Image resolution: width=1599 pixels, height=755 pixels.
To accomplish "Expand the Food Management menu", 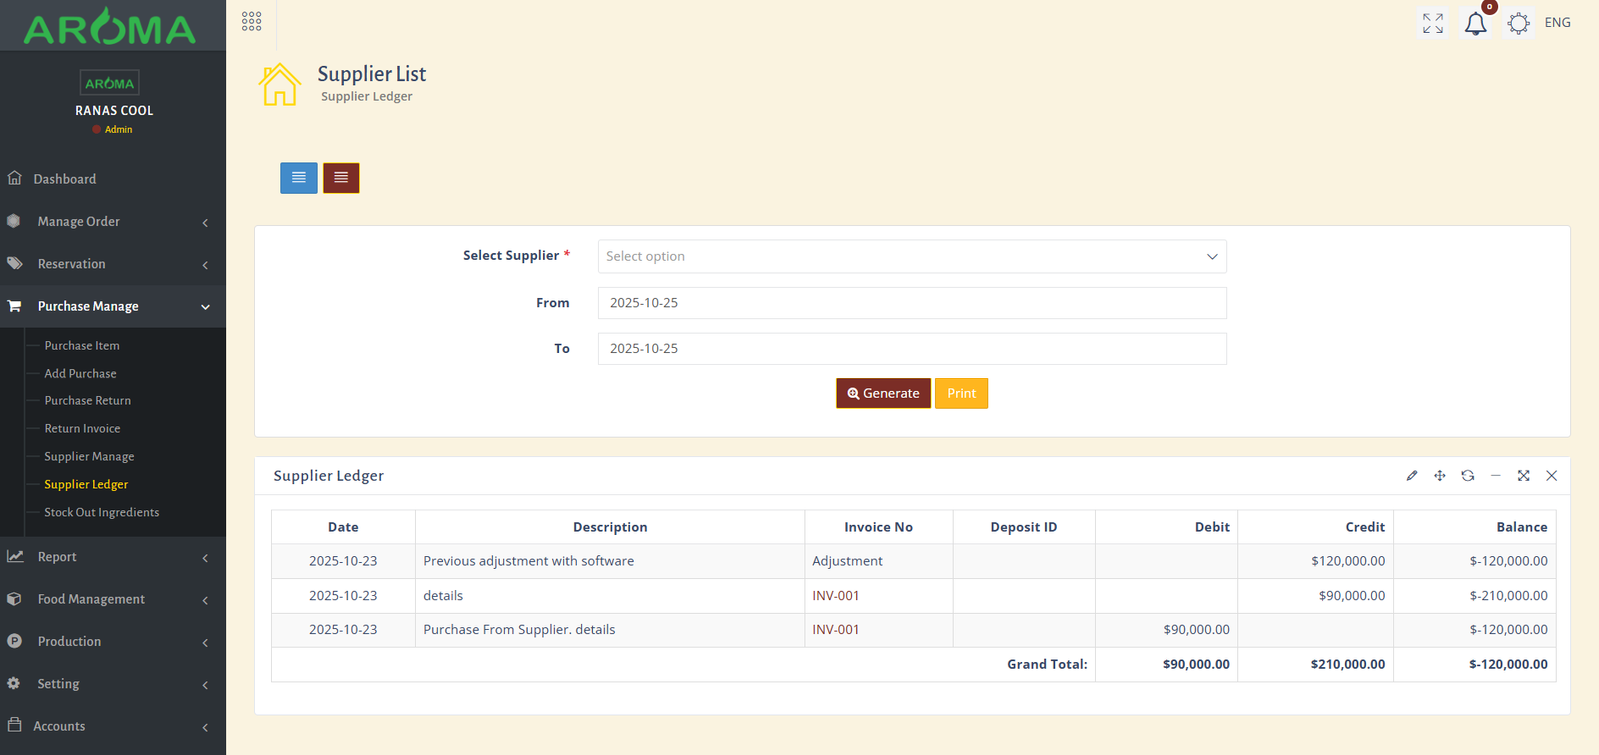I will tap(112, 599).
